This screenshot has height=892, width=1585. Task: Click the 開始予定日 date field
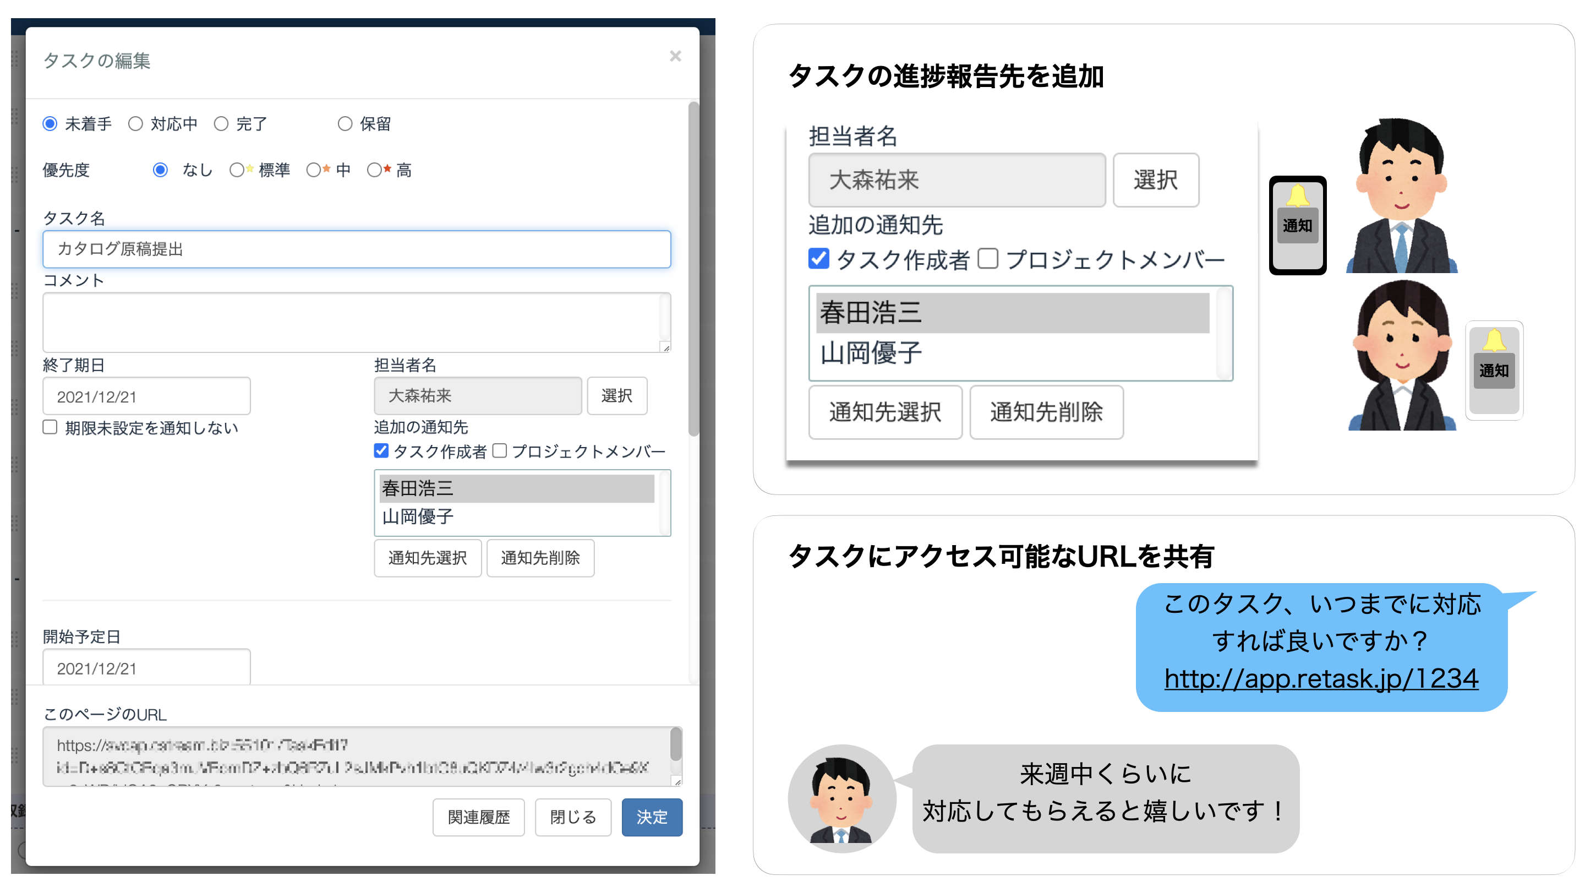[146, 667]
